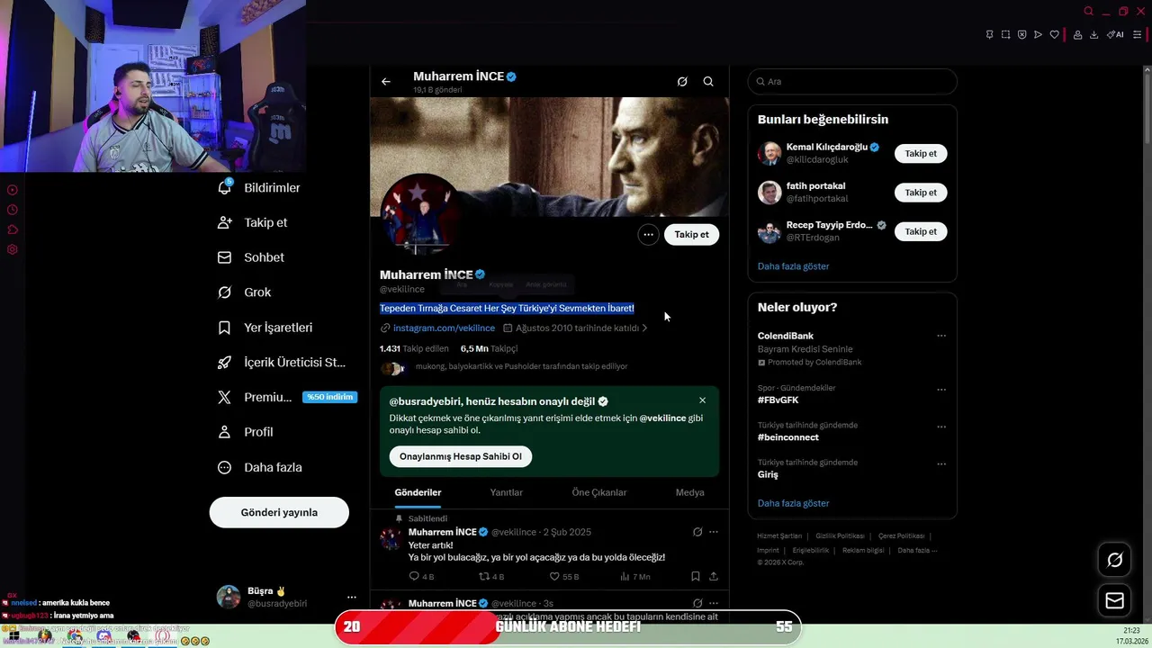
Task: Expand Ağustos 2010 tarihinde katıldı chevron
Action: coord(644,328)
